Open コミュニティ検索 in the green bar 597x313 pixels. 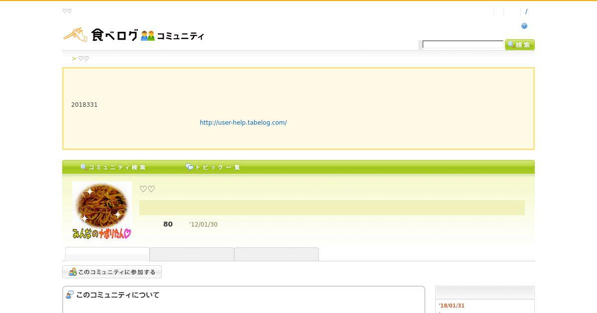point(113,167)
